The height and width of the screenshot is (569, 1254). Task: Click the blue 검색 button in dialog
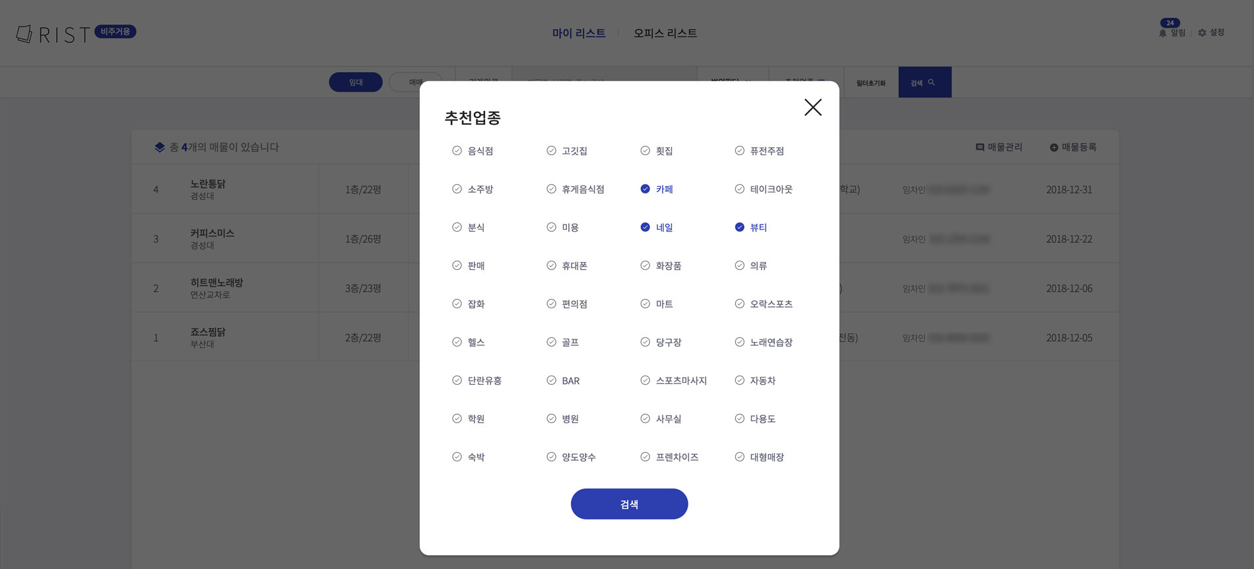click(629, 504)
